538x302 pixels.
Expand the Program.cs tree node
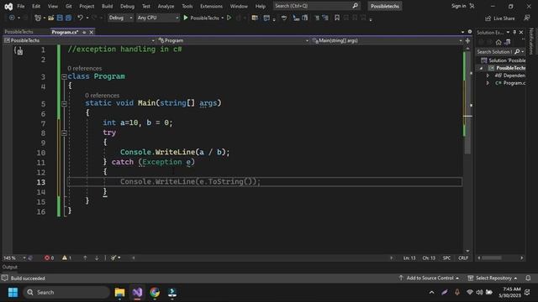[488, 83]
